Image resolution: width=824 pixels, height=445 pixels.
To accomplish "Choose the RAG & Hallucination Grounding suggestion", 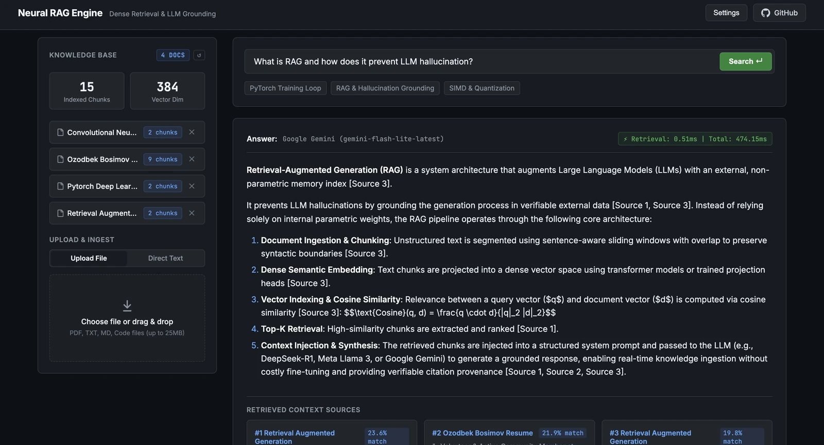I will pyautogui.click(x=385, y=88).
